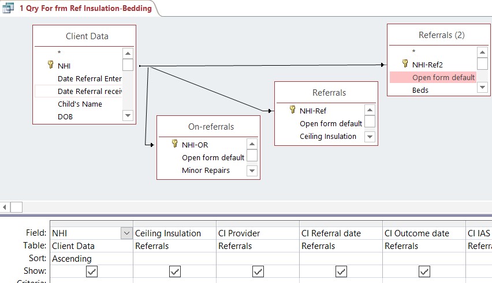Toggle Show checkbox for Ceiling Insulation column
This screenshot has height=283, width=492.
point(175,271)
